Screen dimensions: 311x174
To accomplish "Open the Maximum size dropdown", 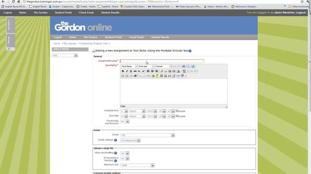I will point(137,165).
